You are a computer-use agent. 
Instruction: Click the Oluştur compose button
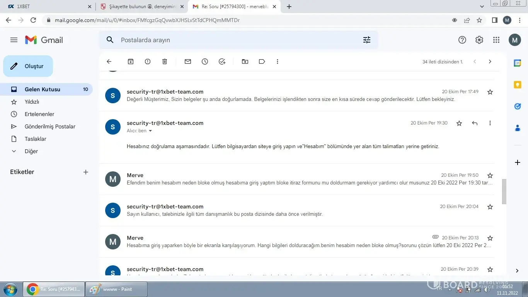pos(28,66)
